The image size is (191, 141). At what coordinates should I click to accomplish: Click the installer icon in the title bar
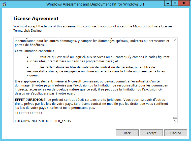coord(5,4)
